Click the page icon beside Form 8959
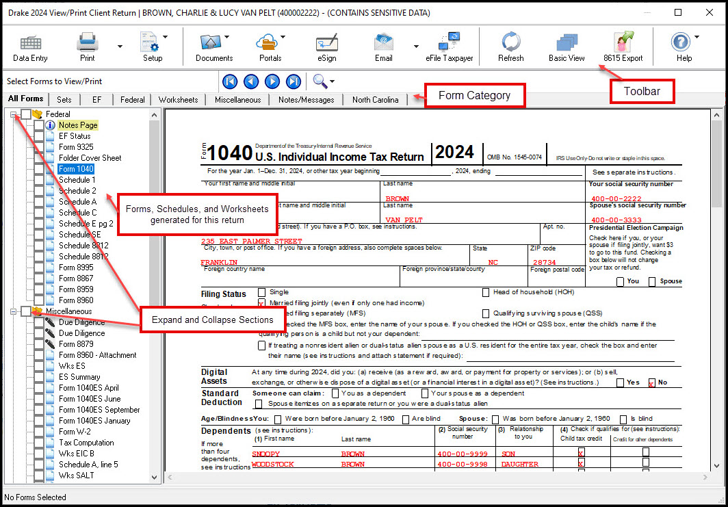The height and width of the screenshot is (507, 728). tap(51, 289)
